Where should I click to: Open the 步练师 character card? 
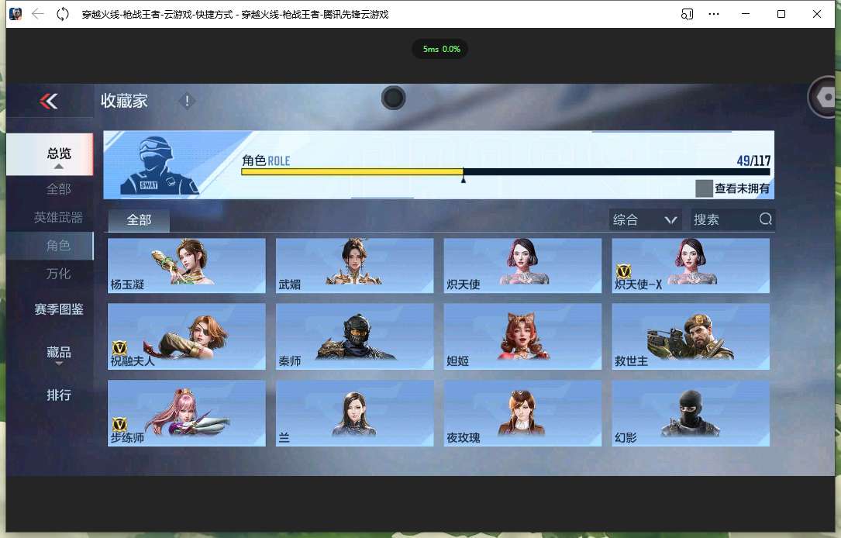click(187, 413)
